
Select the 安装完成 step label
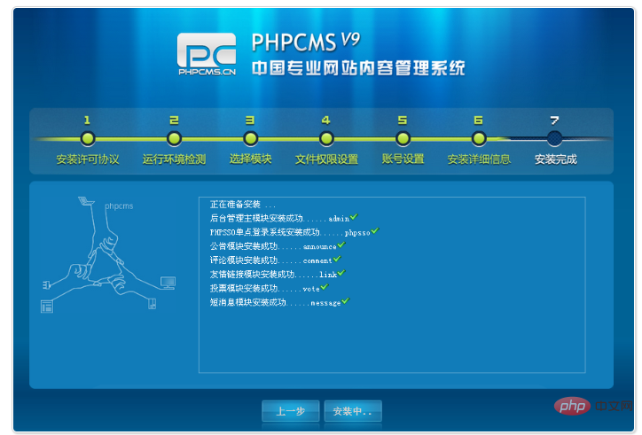pos(556,159)
